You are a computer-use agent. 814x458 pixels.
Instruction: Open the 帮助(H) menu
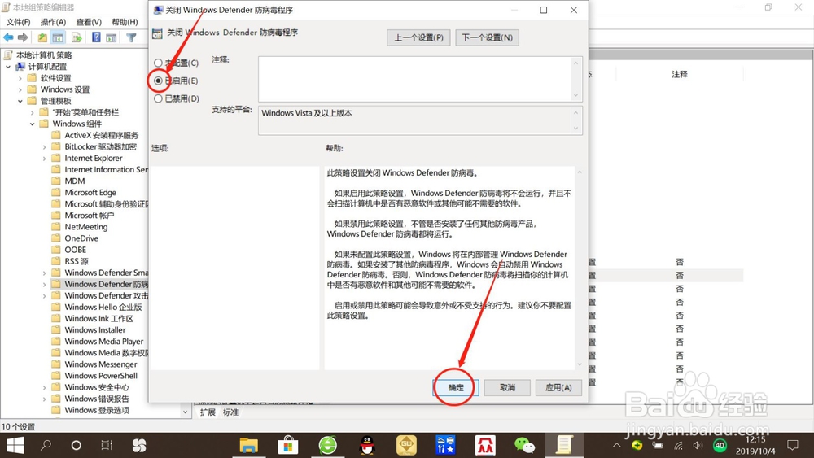pos(125,22)
